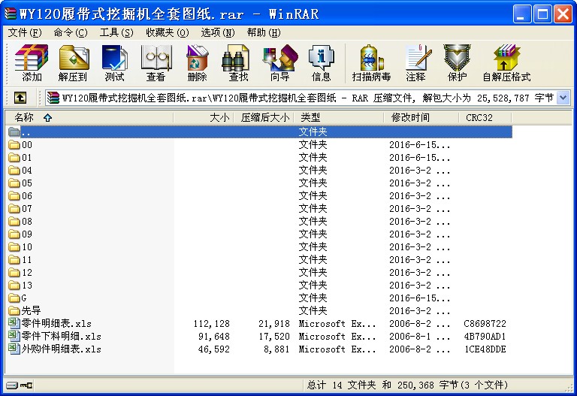Click the archive icon in address bar
Screen dimensions: 577x396
53,98
